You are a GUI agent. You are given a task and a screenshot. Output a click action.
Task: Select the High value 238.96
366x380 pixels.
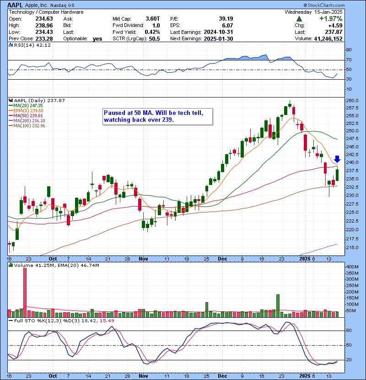point(44,26)
